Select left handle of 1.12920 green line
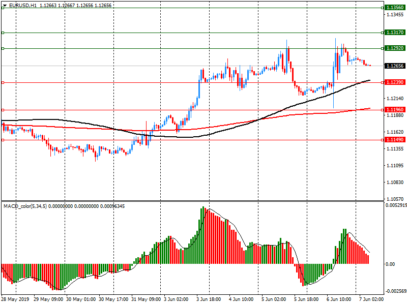The height and width of the screenshot is (305, 407). 3,48
